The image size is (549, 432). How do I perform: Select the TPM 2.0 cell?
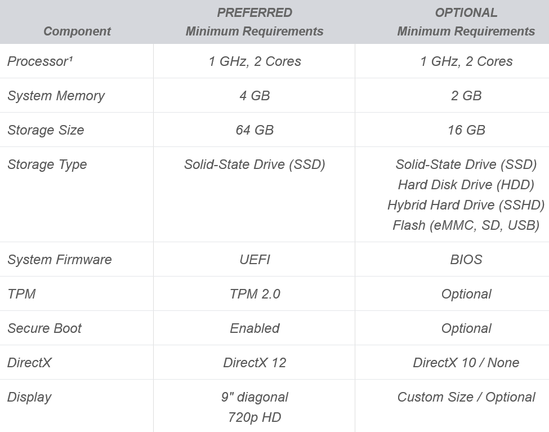click(255, 294)
